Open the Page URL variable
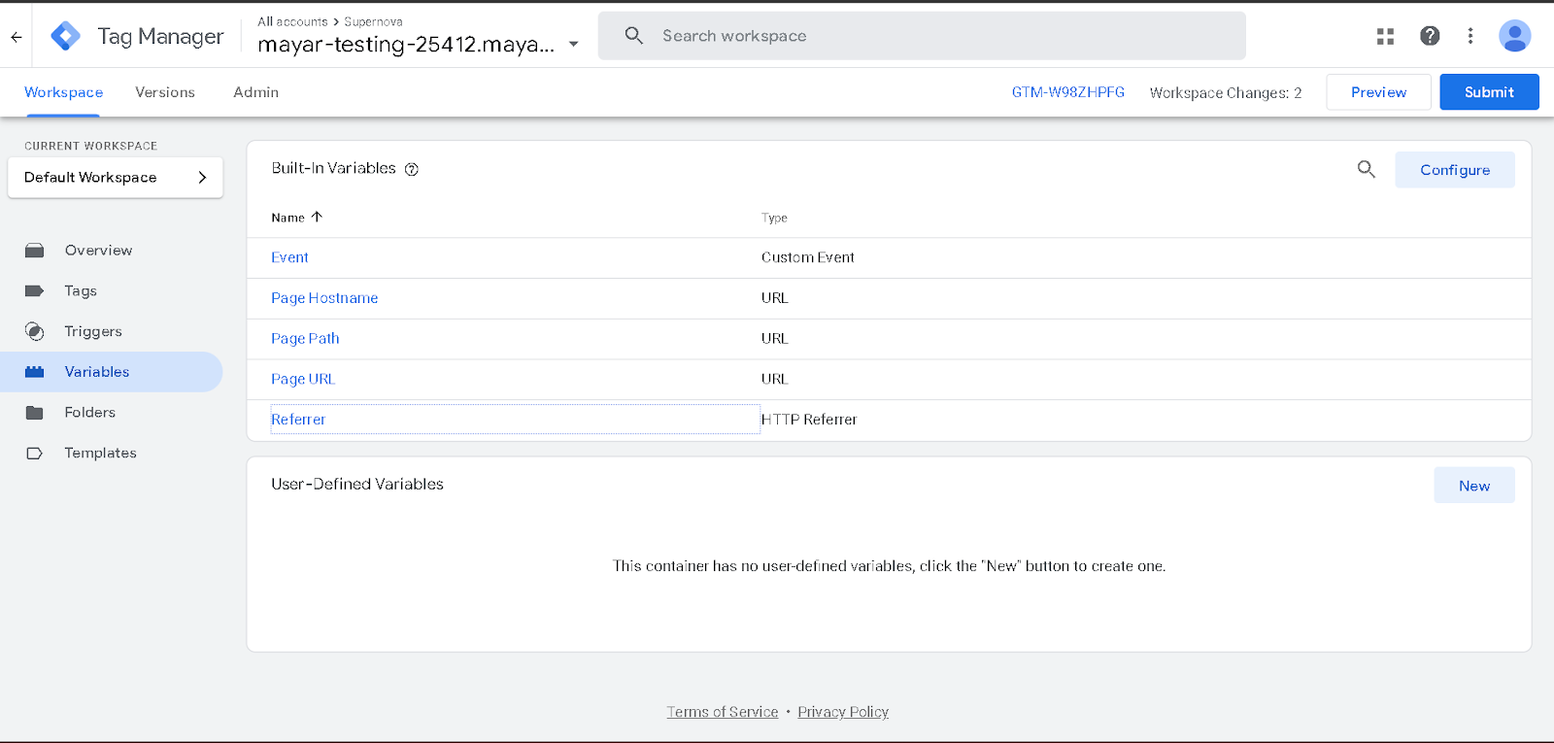The width and height of the screenshot is (1554, 743). click(303, 379)
